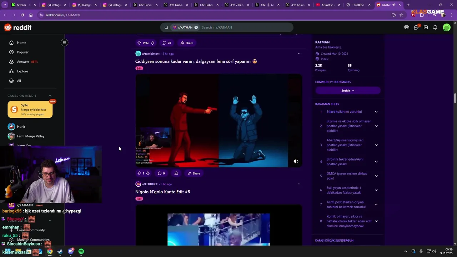This screenshot has height=257, width=457.
Task: Expand the Socials community bookmarks dropdown
Action: pos(348,91)
